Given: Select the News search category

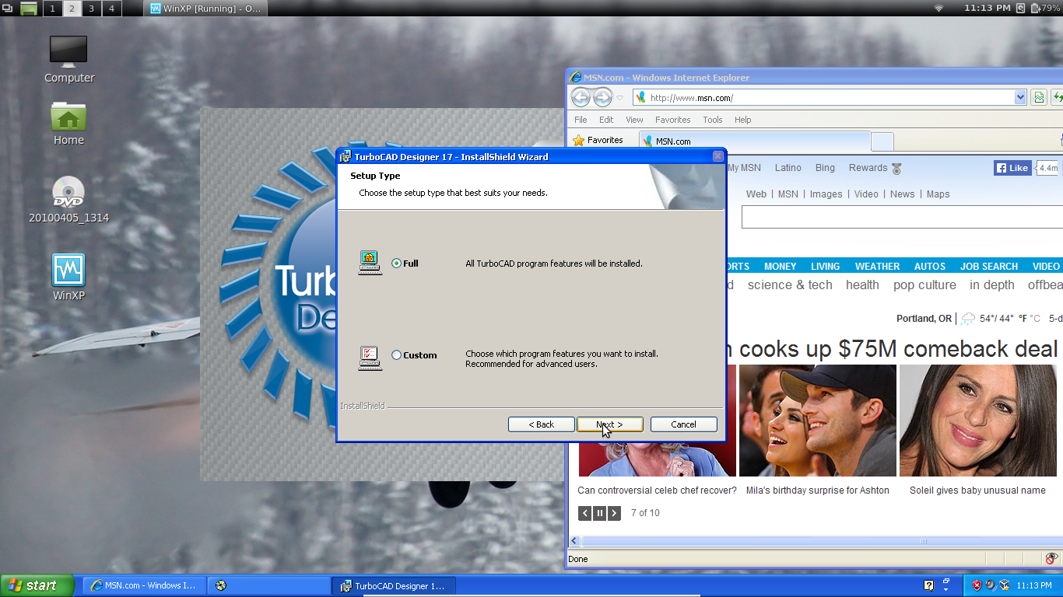Looking at the screenshot, I should 903,194.
